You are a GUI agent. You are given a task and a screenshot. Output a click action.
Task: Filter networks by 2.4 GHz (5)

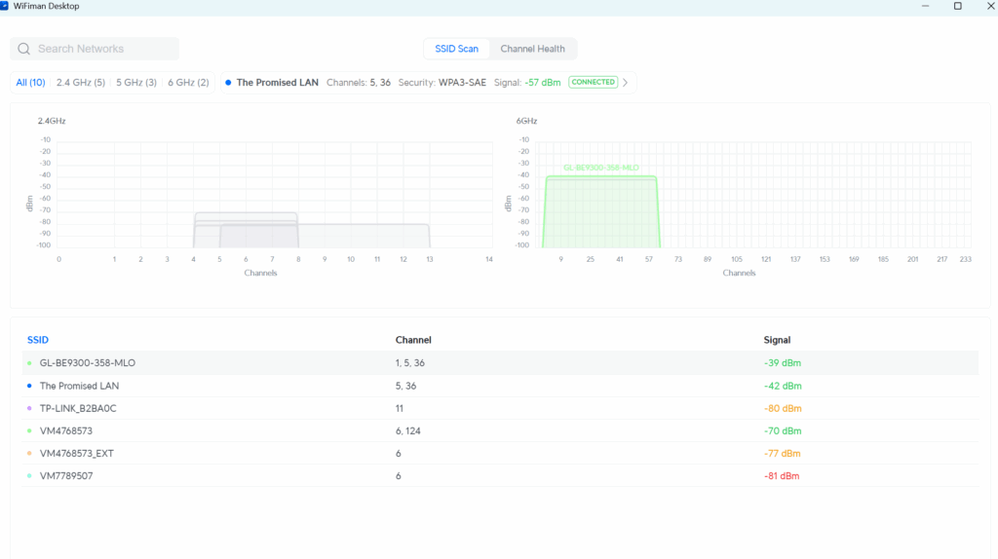pos(81,83)
